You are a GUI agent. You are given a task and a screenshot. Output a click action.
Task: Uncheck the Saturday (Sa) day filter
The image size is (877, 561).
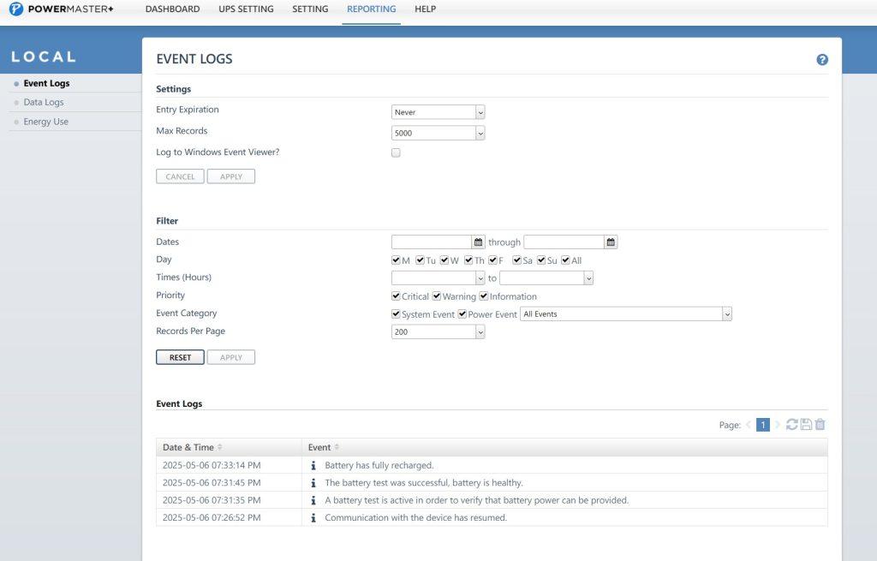coord(516,260)
